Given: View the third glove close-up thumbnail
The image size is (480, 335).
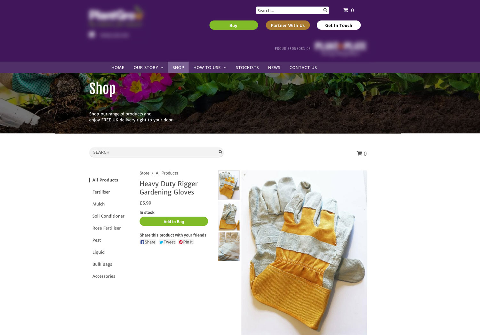Looking at the screenshot, I should click(x=229, y=247).
